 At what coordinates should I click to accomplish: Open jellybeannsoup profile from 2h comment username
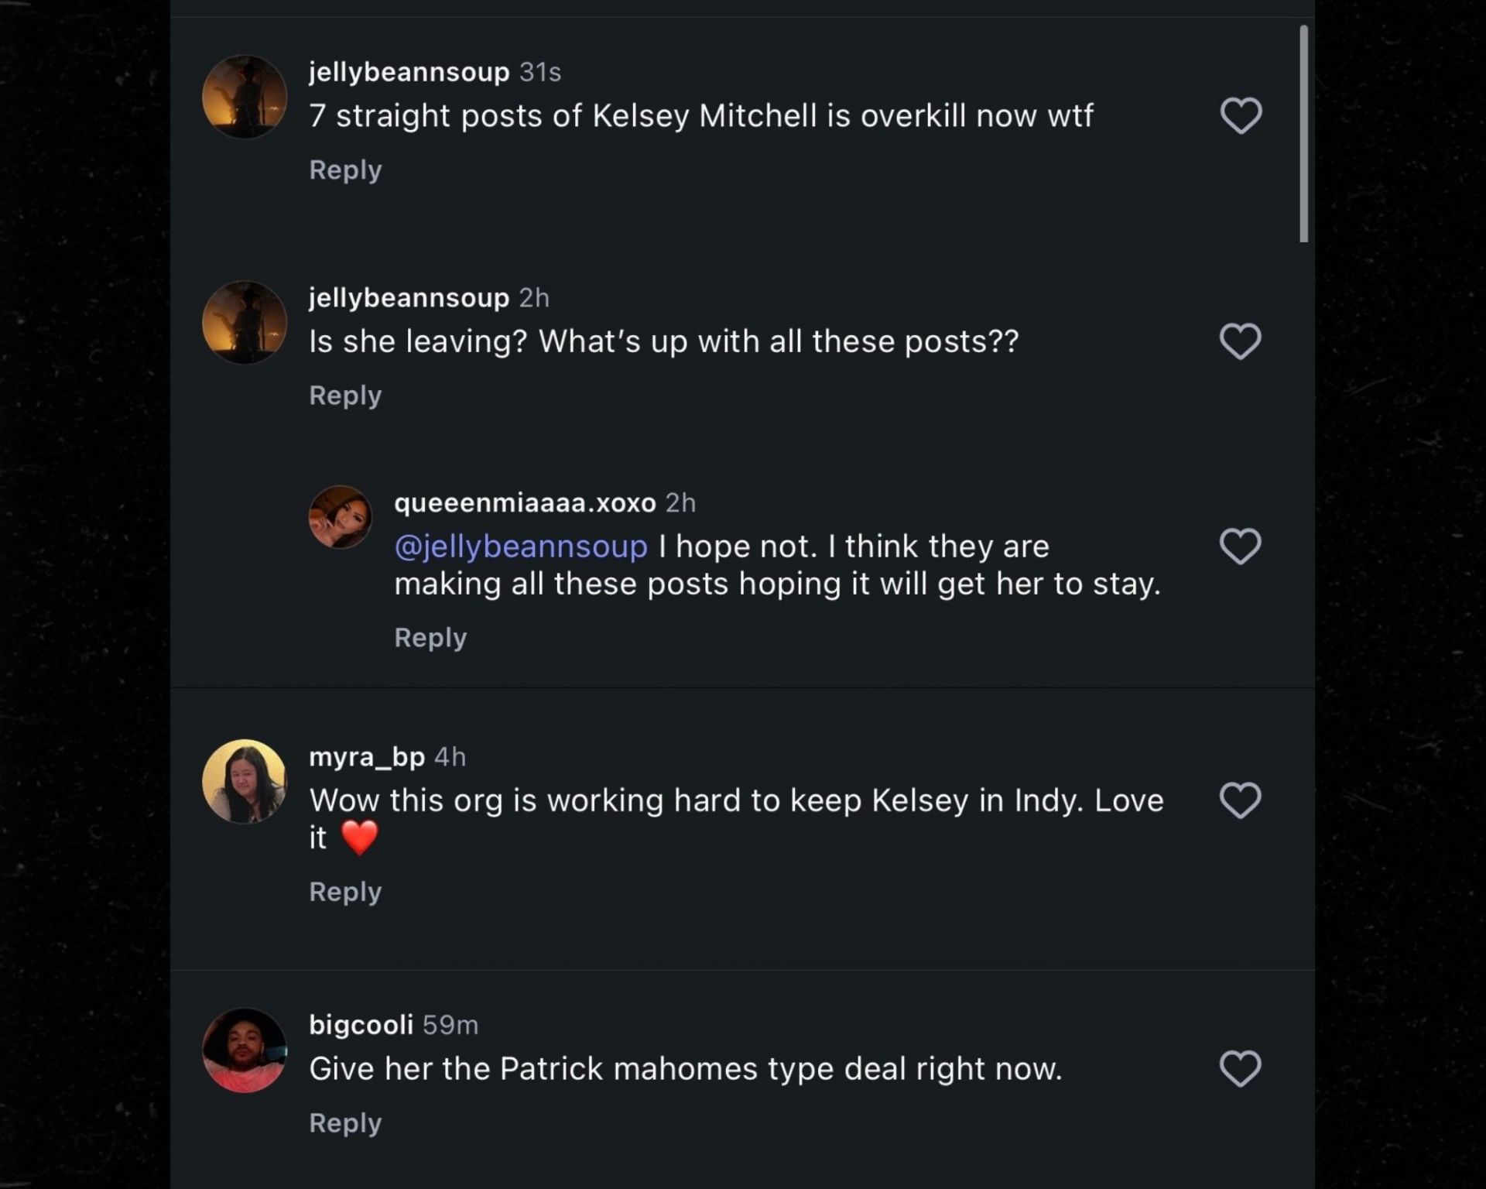[409, 298]
